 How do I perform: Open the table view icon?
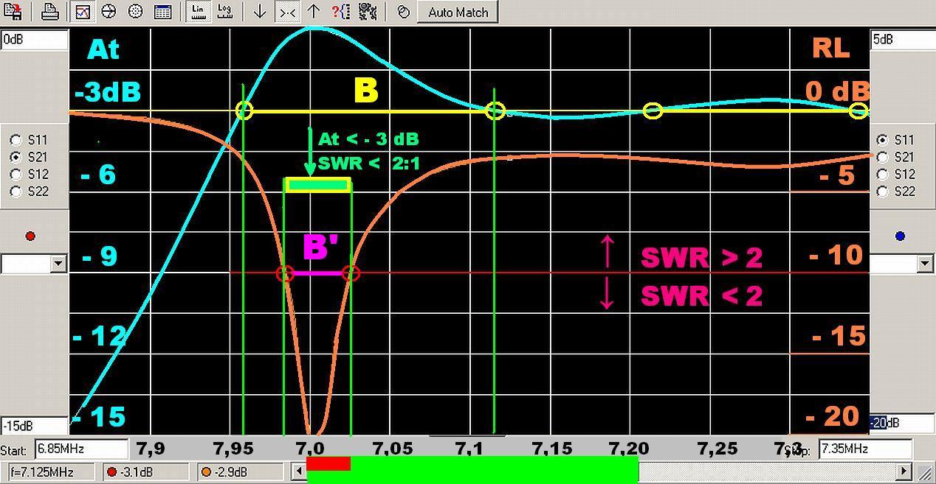pos(162,12)
